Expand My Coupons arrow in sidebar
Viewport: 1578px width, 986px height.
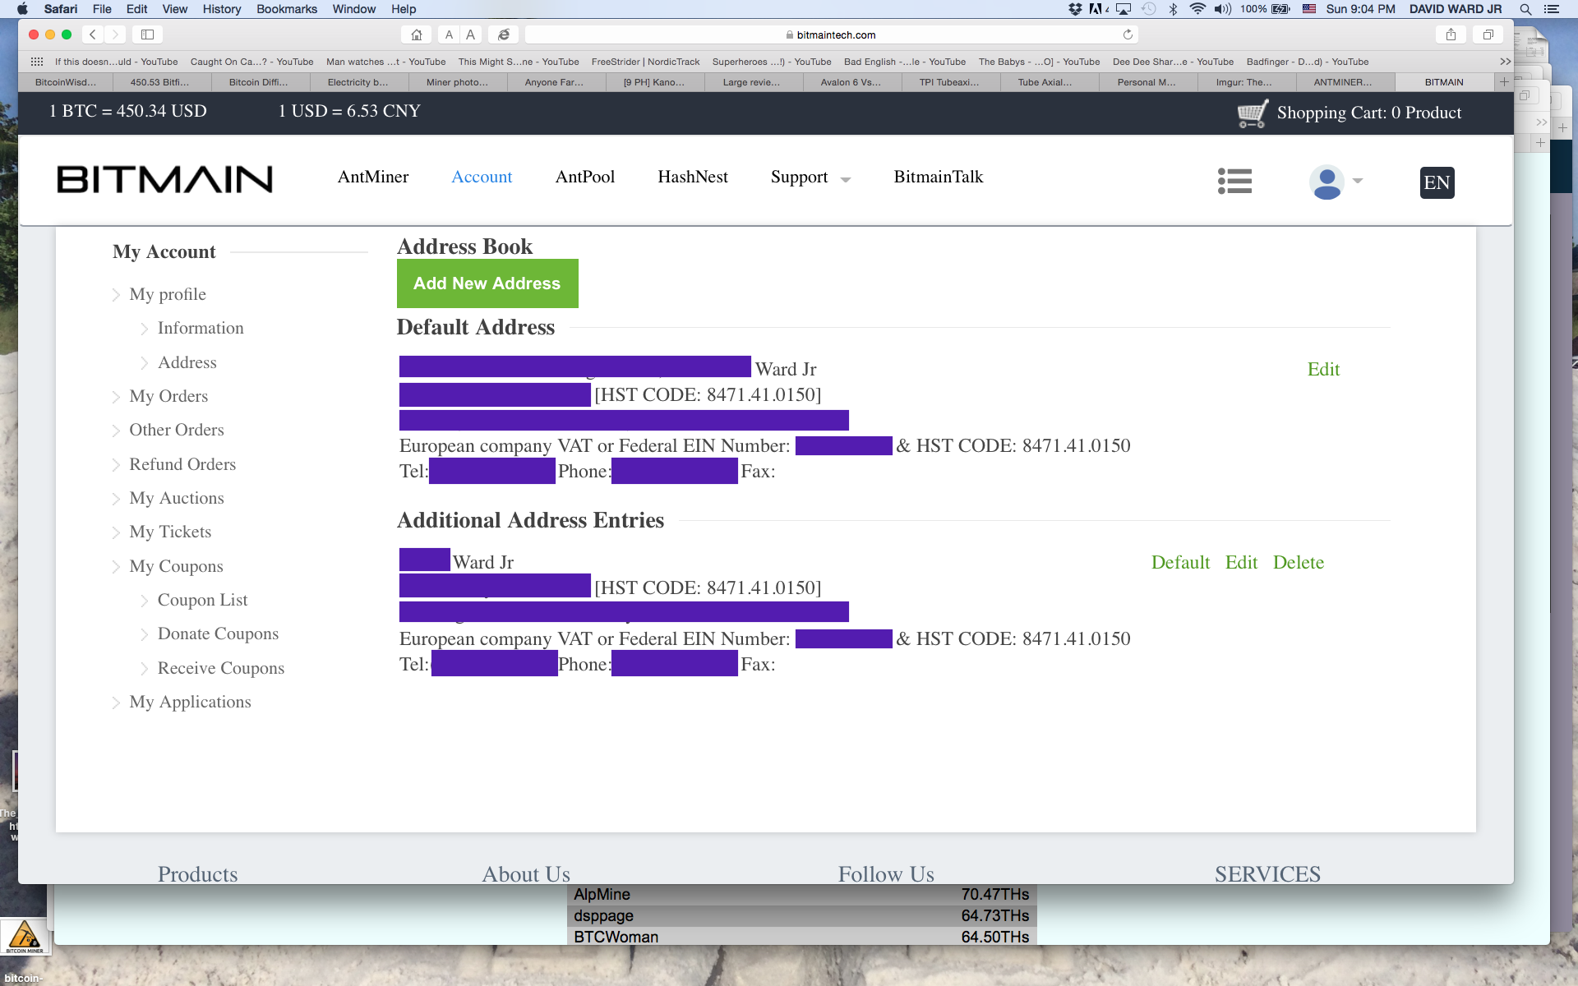[x=116, y=567]
